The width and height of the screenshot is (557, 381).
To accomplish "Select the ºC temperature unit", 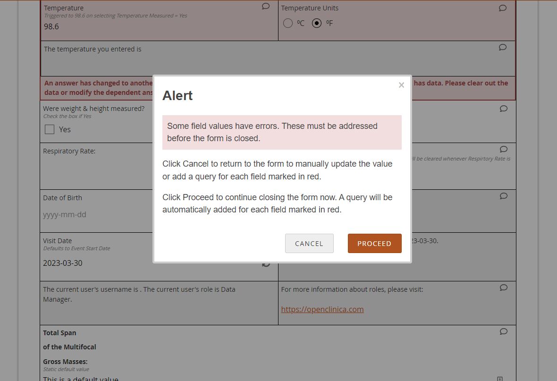I will [288, 23].
